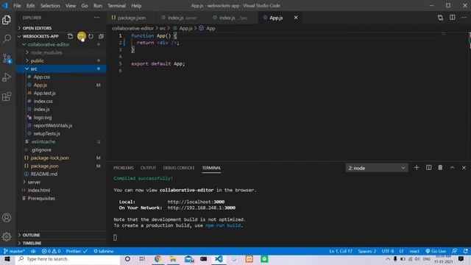Click the synchronize changes cloud icon
The height and width of the screenshot is (265, 471).
33,251
